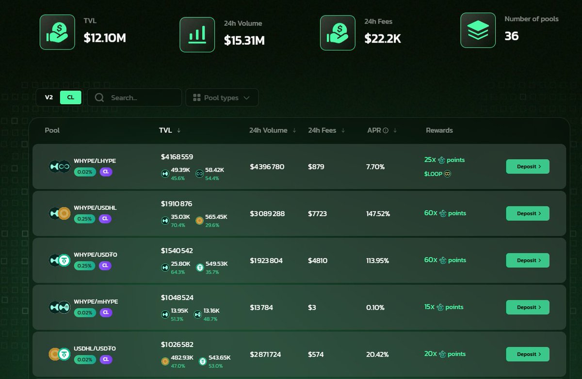582x379 pixels.
Task: Switch to V2 pools toggle
Action: [x=48, y=97]
